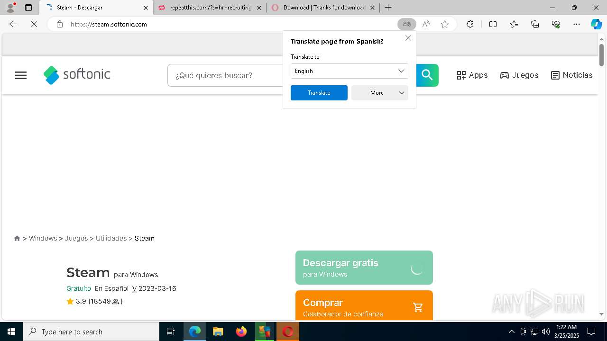Open File Explorer from taskbar
The image size is (607, 341).
coord(218,332)
